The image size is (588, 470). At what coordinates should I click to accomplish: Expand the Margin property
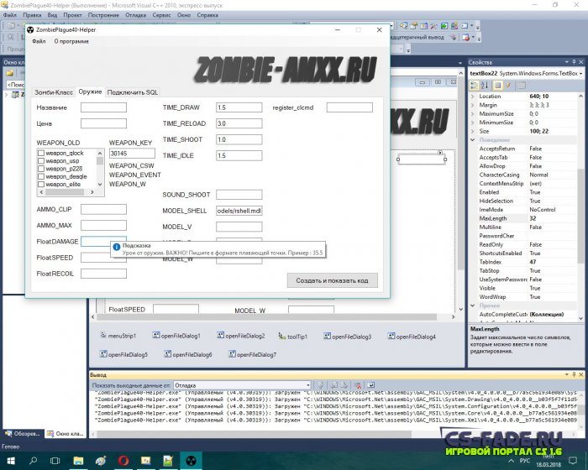[472, 105]
